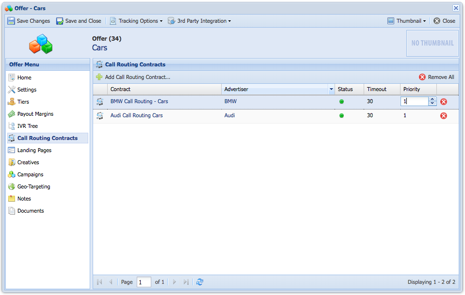Open Payout Margins in the Offer Menu
Viewport: 465px width, 295px height.
coord(35,114)
